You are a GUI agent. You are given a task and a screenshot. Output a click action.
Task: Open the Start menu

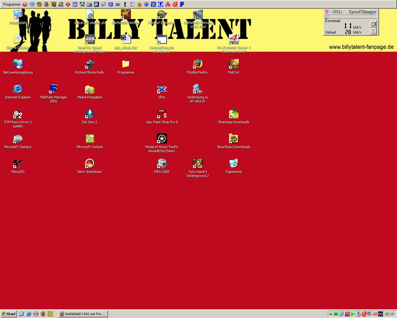click(x=9, y=314)
